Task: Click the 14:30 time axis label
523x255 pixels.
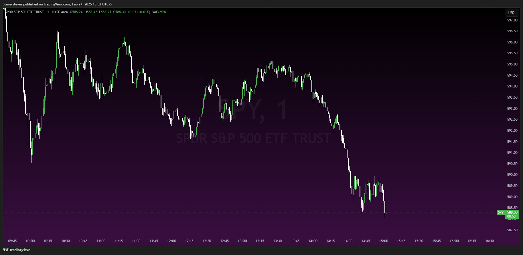Action: click(x=348, y=241)
